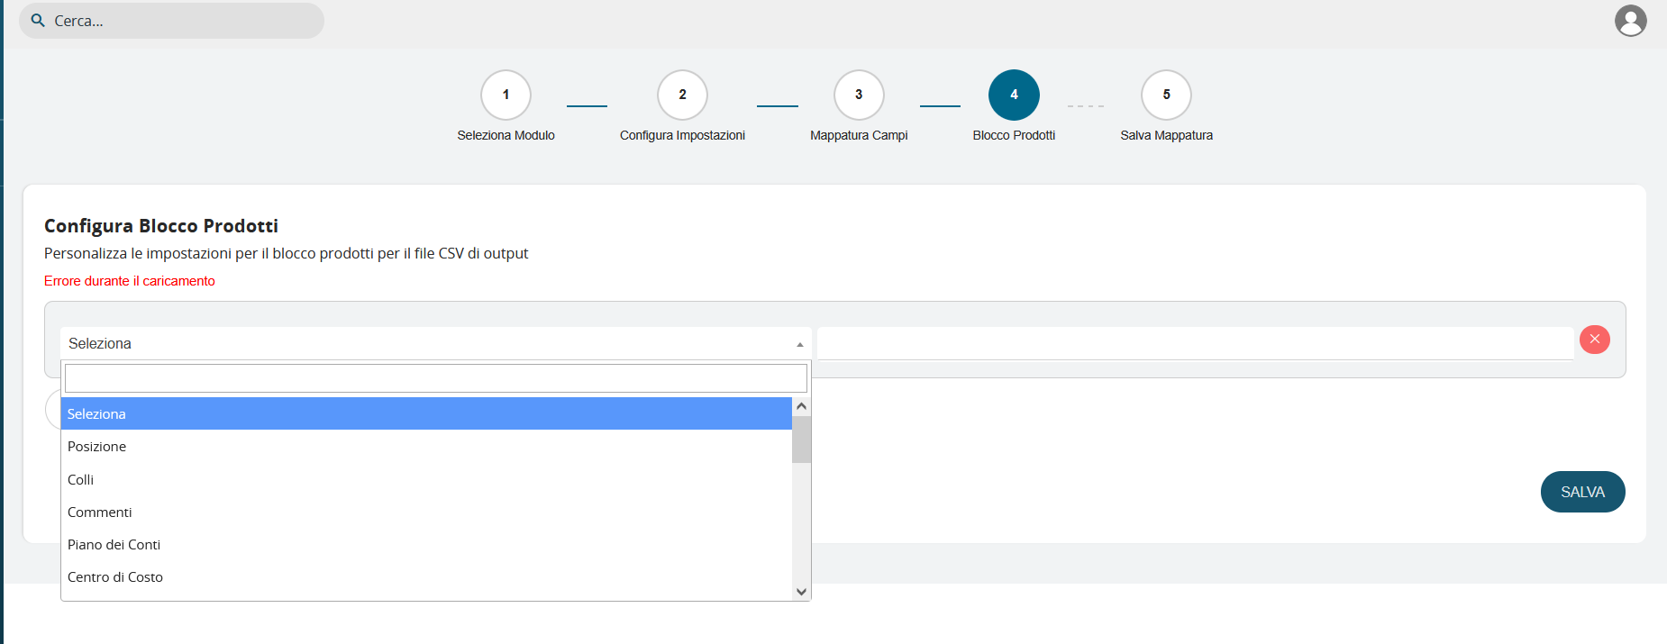Screen dimensions: 1667x644
Task: Choose Centro di Costo entry
Action: point(115,577)
